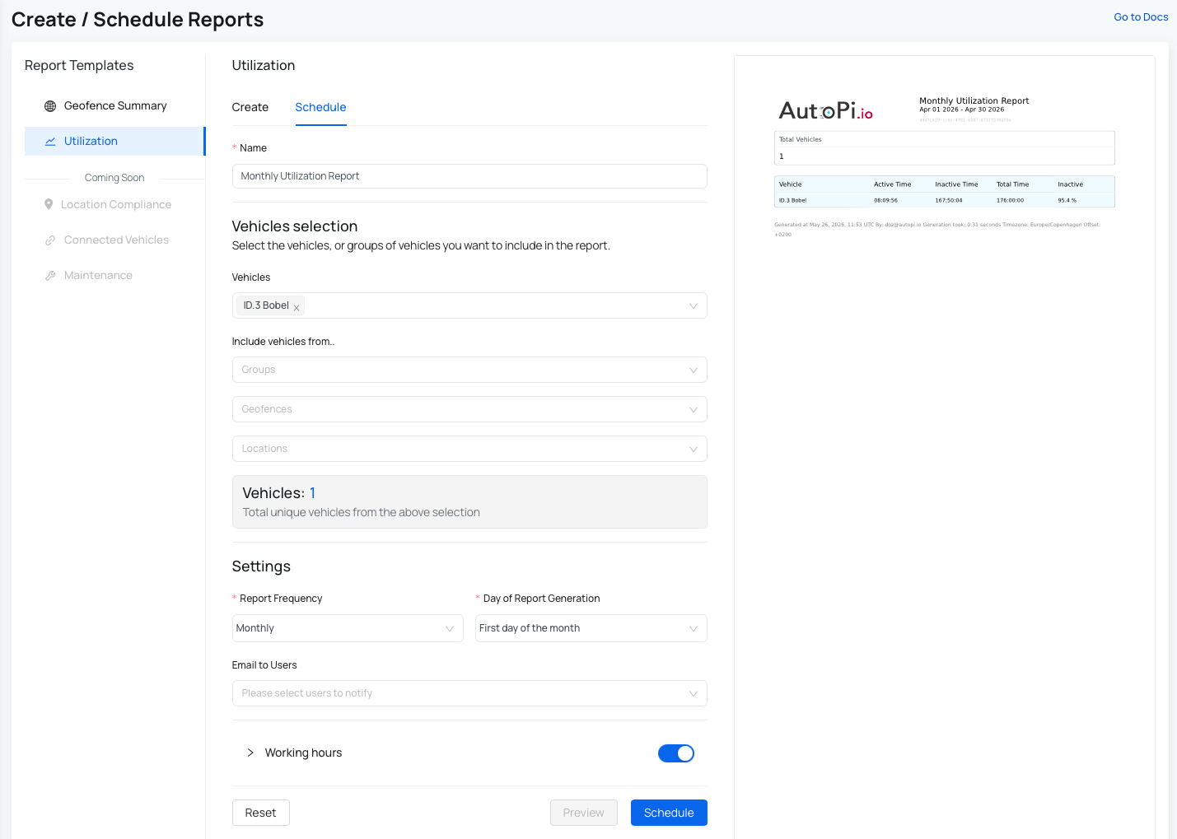1177x839 pixels.
Task: Open the Locations dropdown
Action: 469,449
